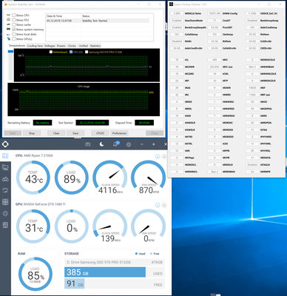Uncheck Stress system memory

coord(14,30)
